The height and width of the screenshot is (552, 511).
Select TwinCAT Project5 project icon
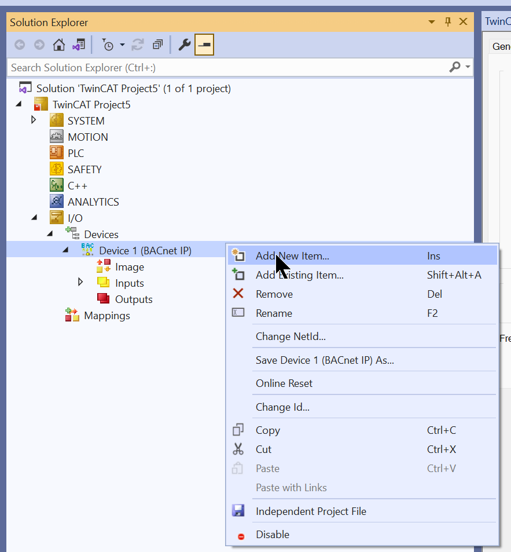click(x=41, y=105)
